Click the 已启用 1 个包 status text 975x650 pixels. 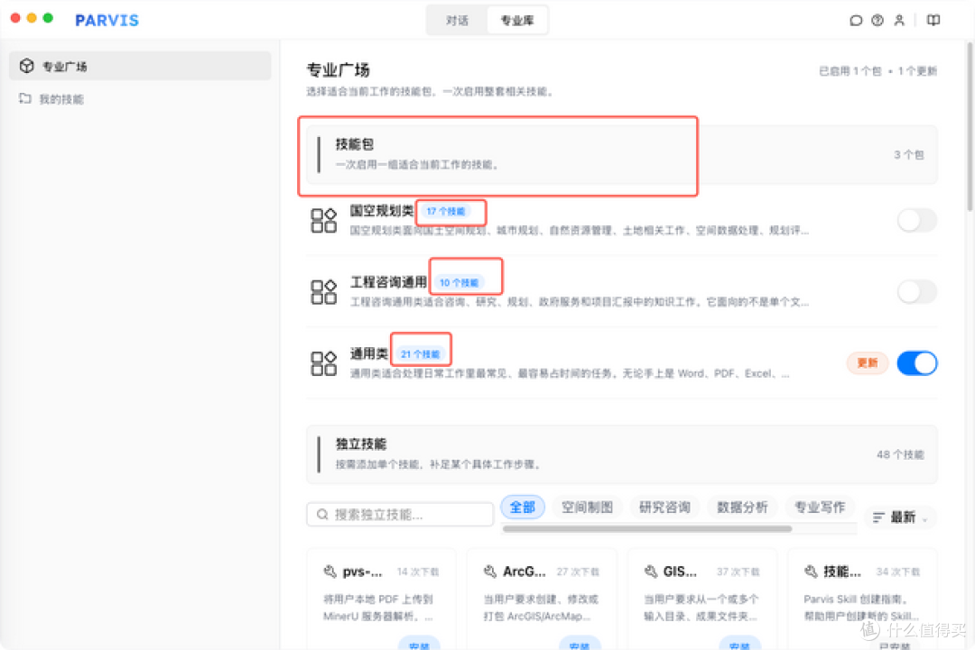850,71
